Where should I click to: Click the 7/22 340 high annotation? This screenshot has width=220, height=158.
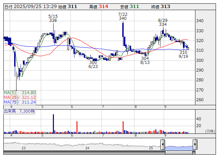pyautogui.click(x=123, y=16)
